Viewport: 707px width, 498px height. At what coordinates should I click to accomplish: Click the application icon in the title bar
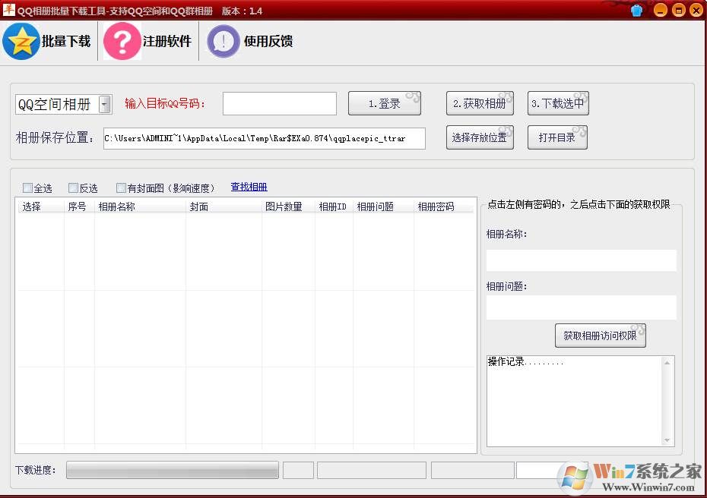tap(8, 9)
